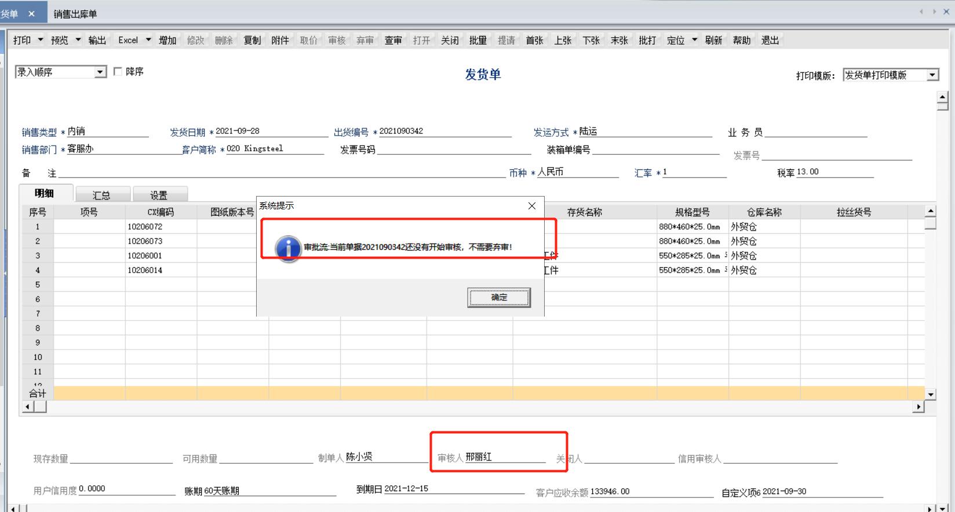Click the 发运方式 field 陆运
This screenshot has width=955, height=512.
[645, 131]
